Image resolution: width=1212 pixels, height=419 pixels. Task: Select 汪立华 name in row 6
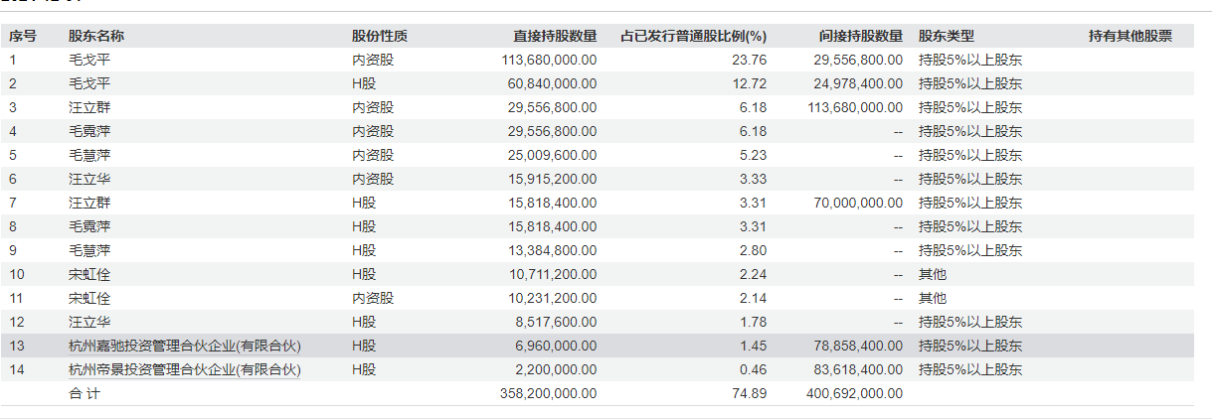click(x=88, y=179)
